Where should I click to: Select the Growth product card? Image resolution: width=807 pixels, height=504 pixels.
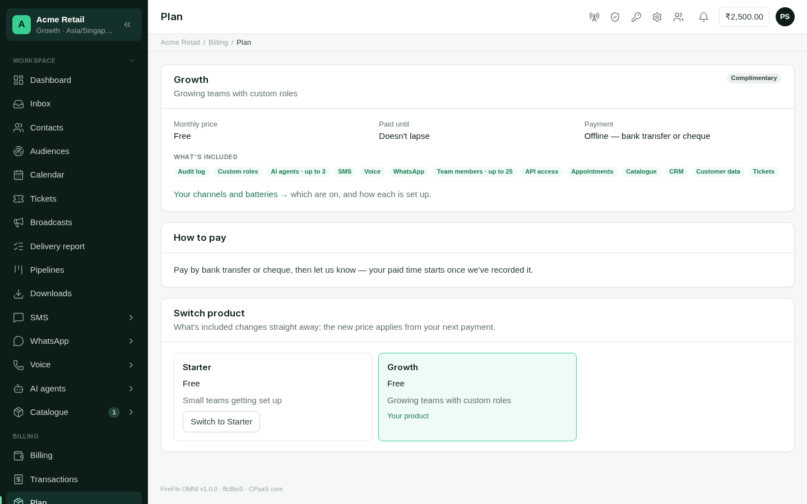[477, 397]
